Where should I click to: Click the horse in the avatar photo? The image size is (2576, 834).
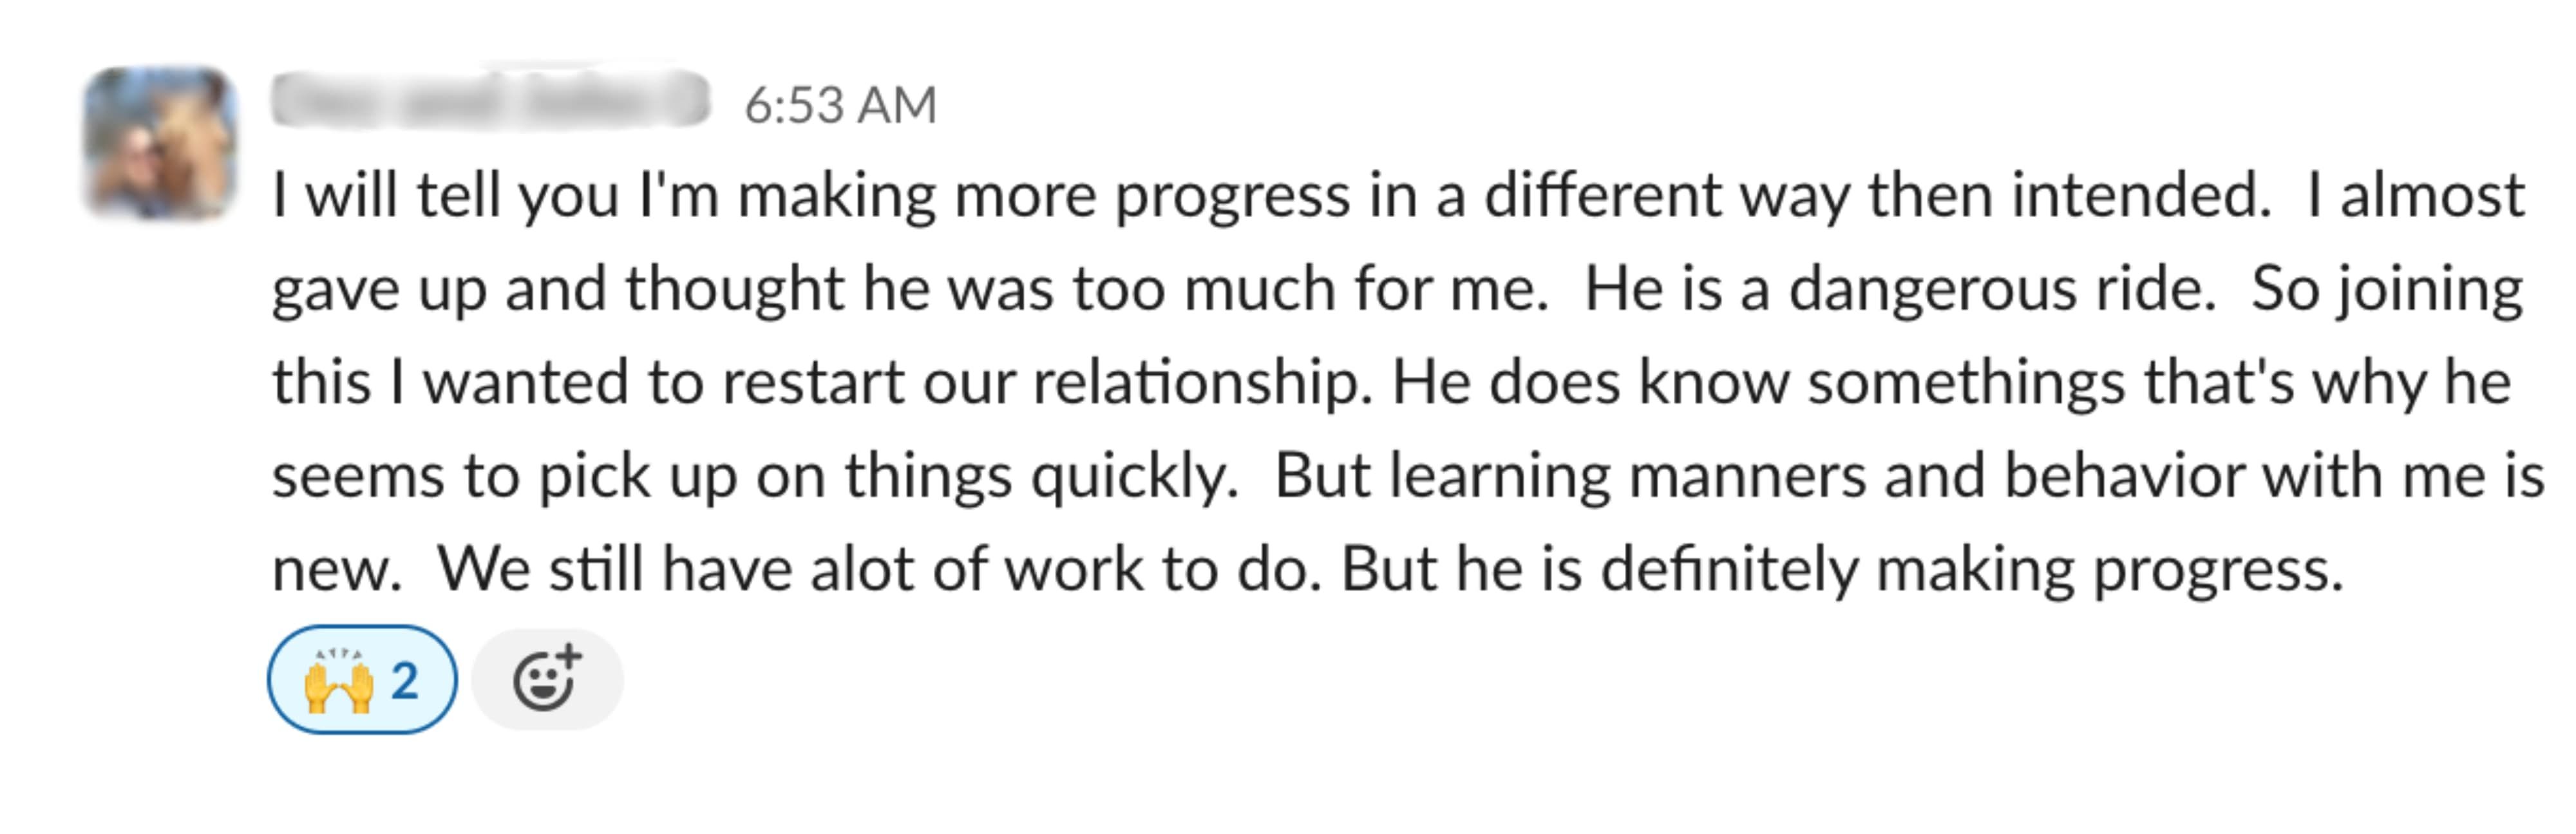point(192,140)
